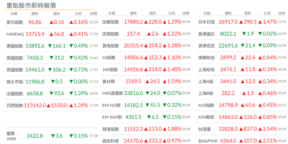Click the price 7458.3
Viewport: 288px width, 144px height.
click(x=35, y=58)
